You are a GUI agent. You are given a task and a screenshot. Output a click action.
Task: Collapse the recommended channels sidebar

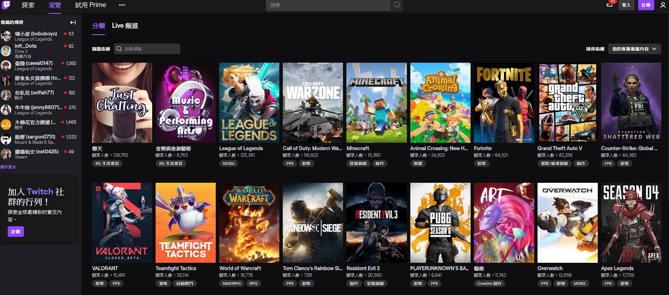(x=73, y=23)
